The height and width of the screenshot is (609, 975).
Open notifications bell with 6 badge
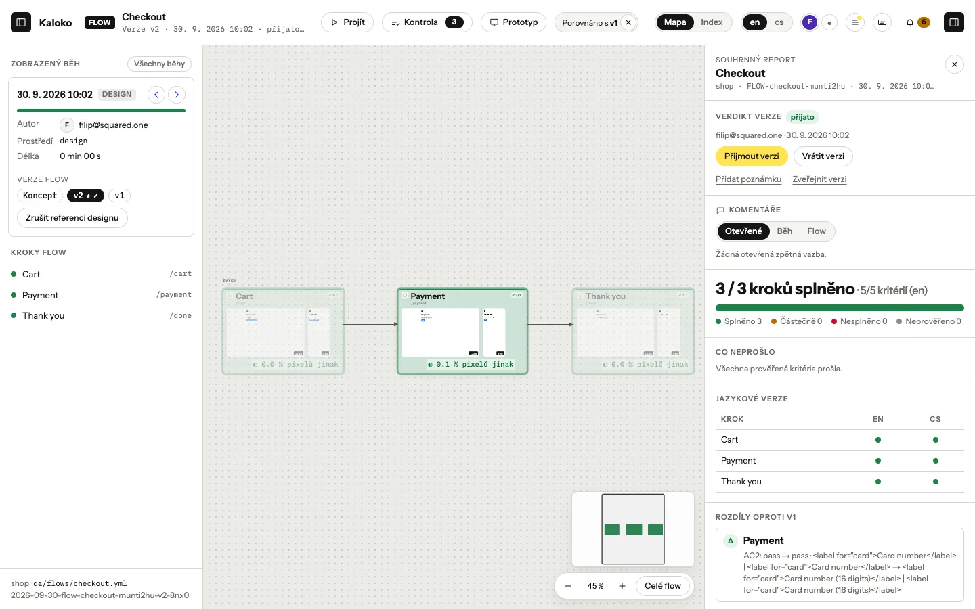[x=917, y=22]
